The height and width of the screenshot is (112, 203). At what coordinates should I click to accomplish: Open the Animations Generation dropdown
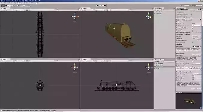coord(196,55)
